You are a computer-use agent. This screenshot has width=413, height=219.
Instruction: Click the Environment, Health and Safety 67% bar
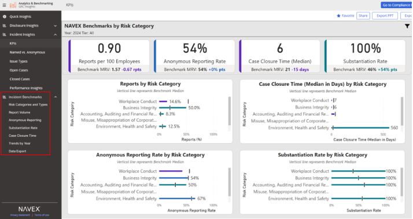pos(177,198)
